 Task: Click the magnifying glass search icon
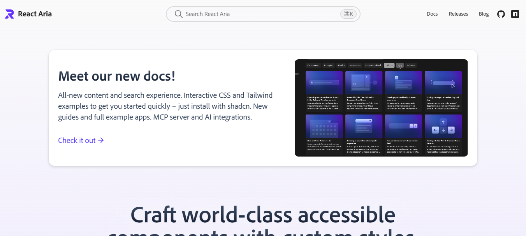(179, 14)
